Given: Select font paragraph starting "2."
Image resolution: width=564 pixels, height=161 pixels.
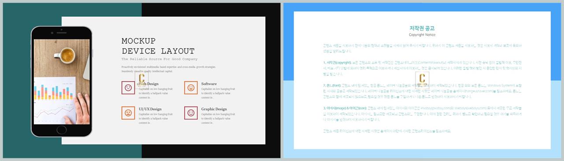Looking at the screenshot, I should [x=422, y=91].
